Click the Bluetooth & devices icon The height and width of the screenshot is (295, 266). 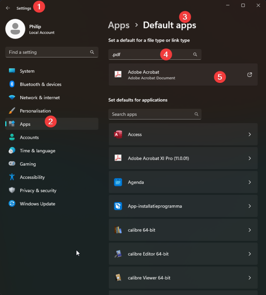coord(12,84)
